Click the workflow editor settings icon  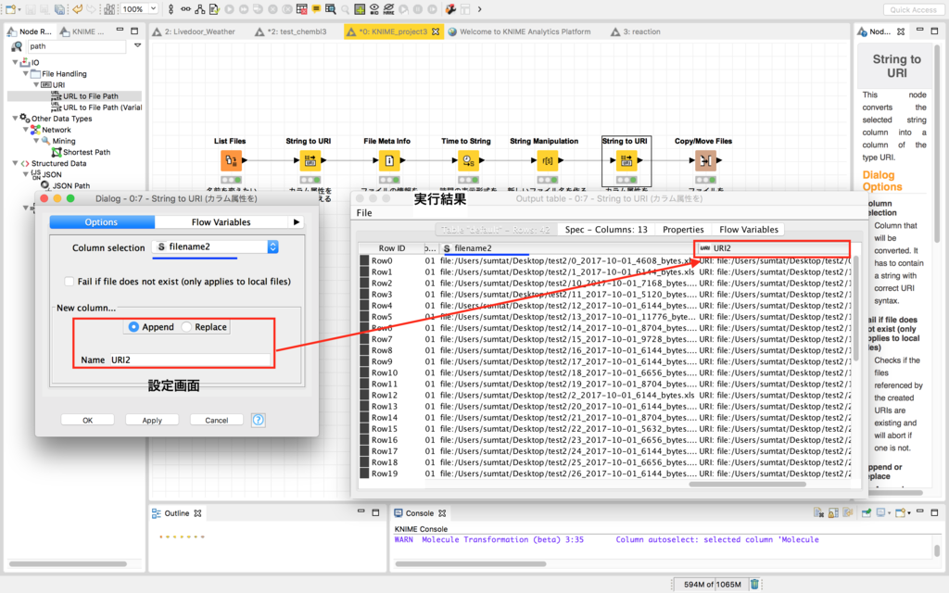coord(451,9)
